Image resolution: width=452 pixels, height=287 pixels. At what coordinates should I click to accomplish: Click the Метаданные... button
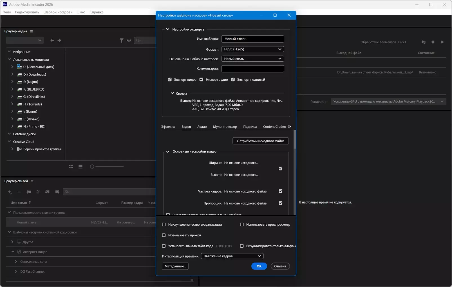(175, 266)
